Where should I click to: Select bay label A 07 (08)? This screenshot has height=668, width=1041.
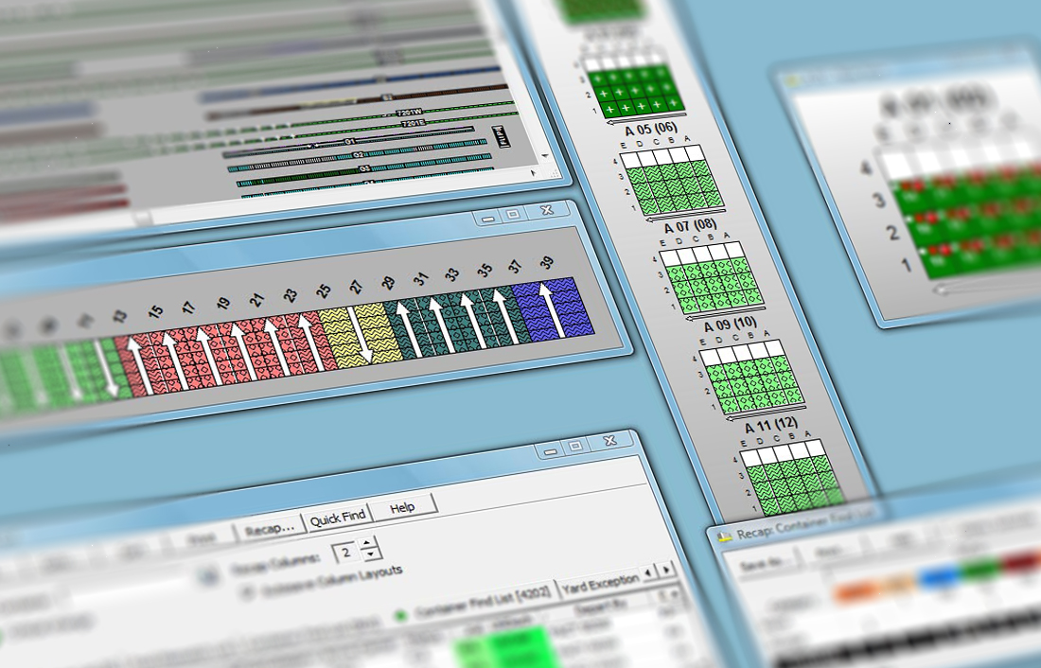pyautogui.click(x=691, y=226)
